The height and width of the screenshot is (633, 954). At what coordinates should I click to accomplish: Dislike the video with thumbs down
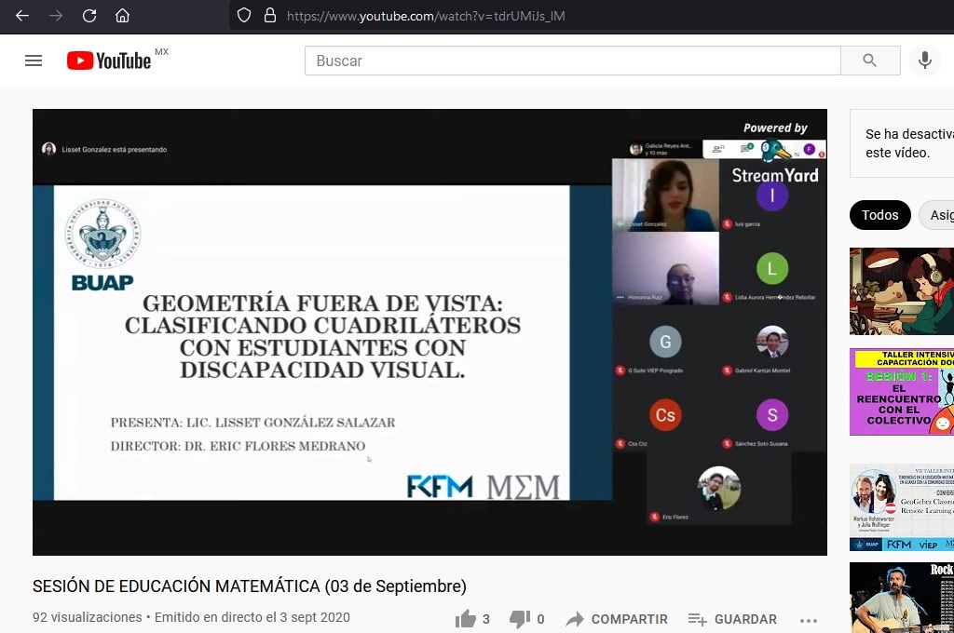pos(526,619)
